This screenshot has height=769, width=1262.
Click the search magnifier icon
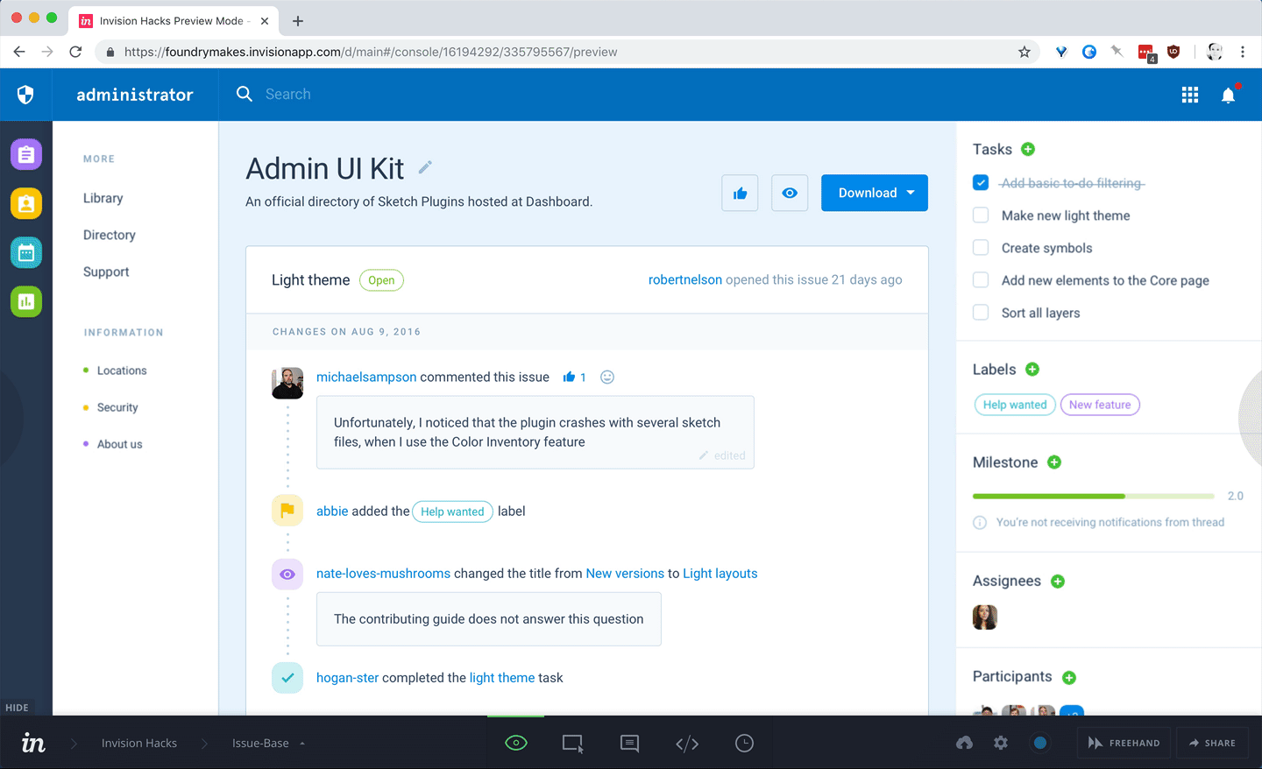[245, 94]
